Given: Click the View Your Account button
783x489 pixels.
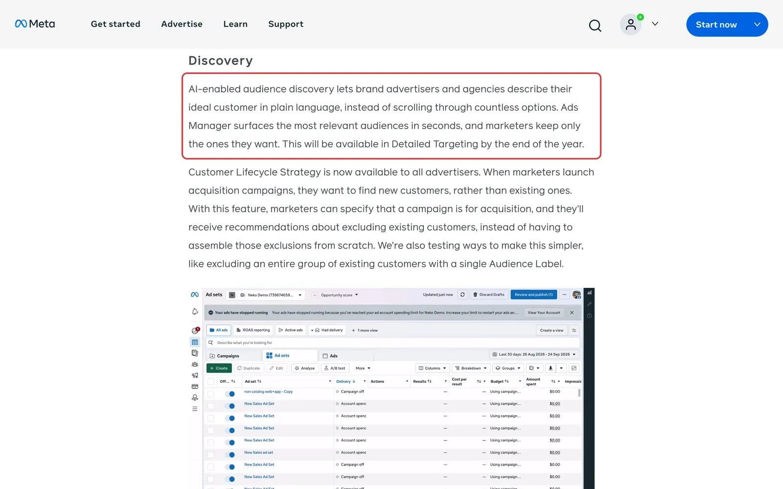Looking at the screenshot, I should (544, 312).
